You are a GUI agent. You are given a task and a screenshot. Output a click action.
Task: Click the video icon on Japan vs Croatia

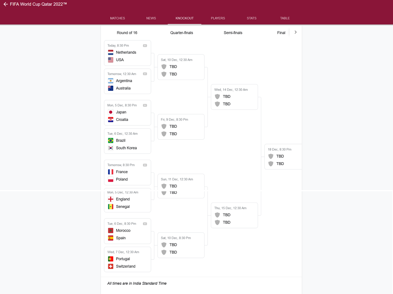coord(145,105)
